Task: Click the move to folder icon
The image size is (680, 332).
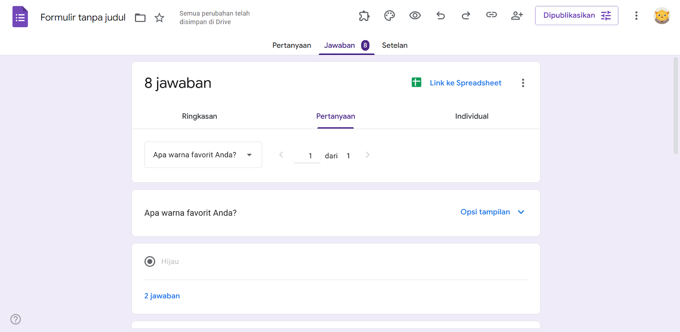Action: click(x=140, y=17)
